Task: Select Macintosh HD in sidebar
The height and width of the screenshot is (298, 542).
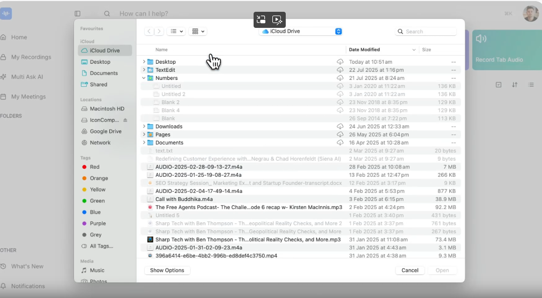Action: tap(107, 109)
